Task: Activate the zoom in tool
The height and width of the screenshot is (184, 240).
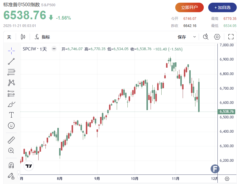Action: tap(11, 150)
